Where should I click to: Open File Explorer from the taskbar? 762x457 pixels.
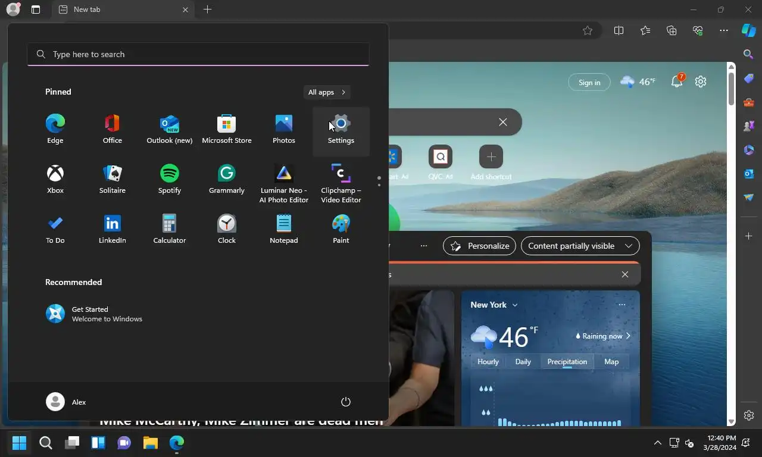[151, 443]
